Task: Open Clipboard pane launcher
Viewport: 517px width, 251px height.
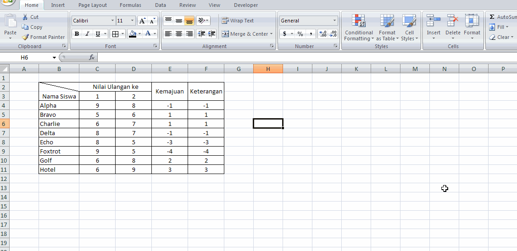Action: (x=64, y=46)
